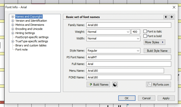Viewport: 181px width, 107px height.
Task: Open the Style Name dropdown
Action: tap(113, 51)
